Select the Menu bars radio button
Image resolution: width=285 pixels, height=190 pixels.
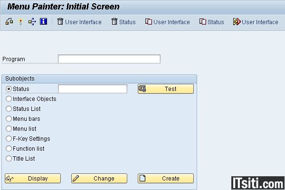coord(9,119)
